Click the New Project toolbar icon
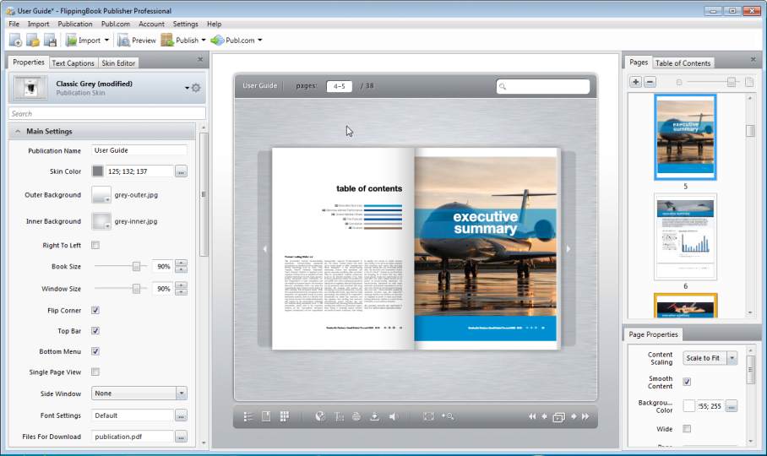The width and height of the screenshot is (767, 456). coord(15,41)
